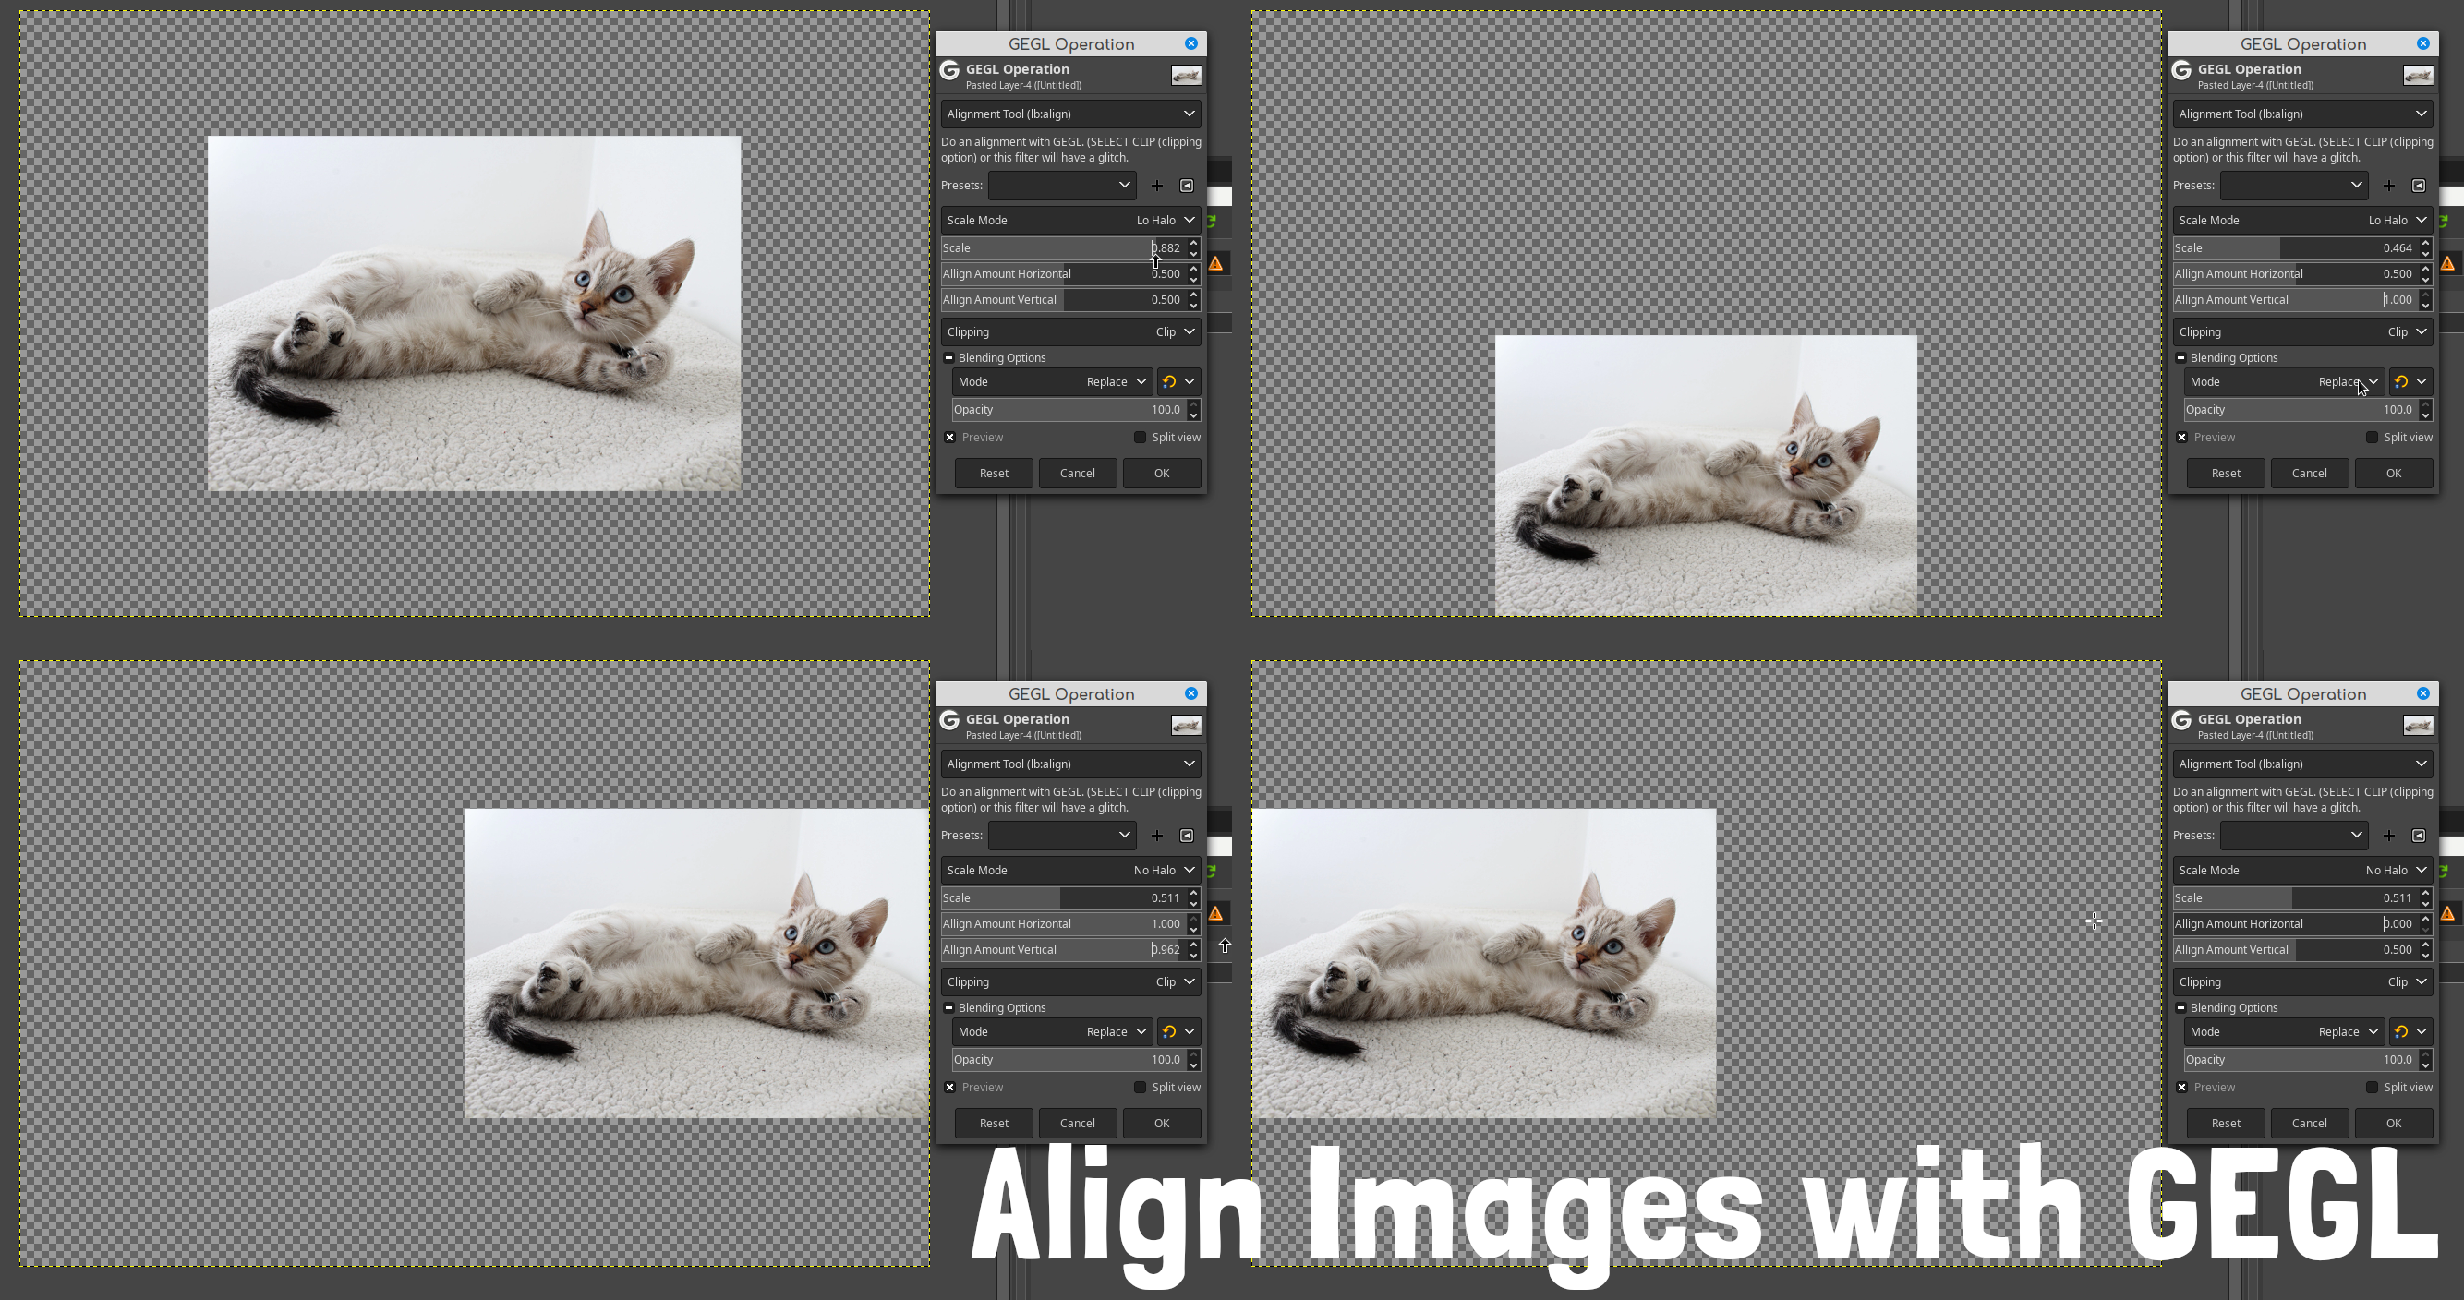
Task: Click Cancel in the Vertical 0.962 dialog
Action: pyautogui.click(x=1077, y=1123)
